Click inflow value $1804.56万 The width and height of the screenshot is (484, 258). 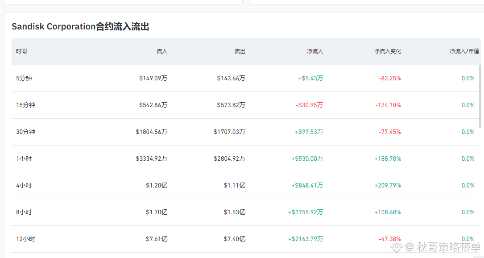(152, 132)
